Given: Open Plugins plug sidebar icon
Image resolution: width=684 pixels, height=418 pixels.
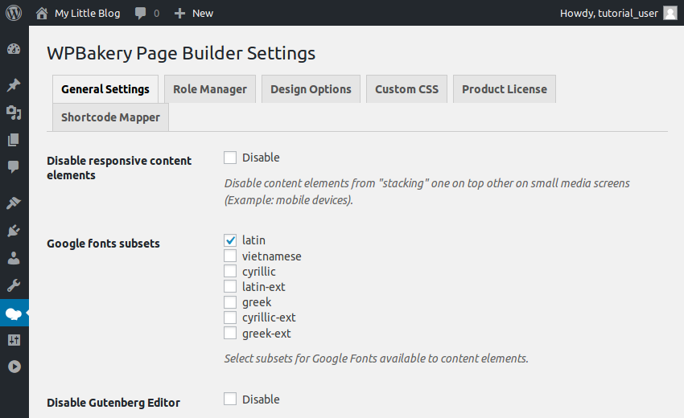Looking at the screenshot, I should click(x=14, y=231).
